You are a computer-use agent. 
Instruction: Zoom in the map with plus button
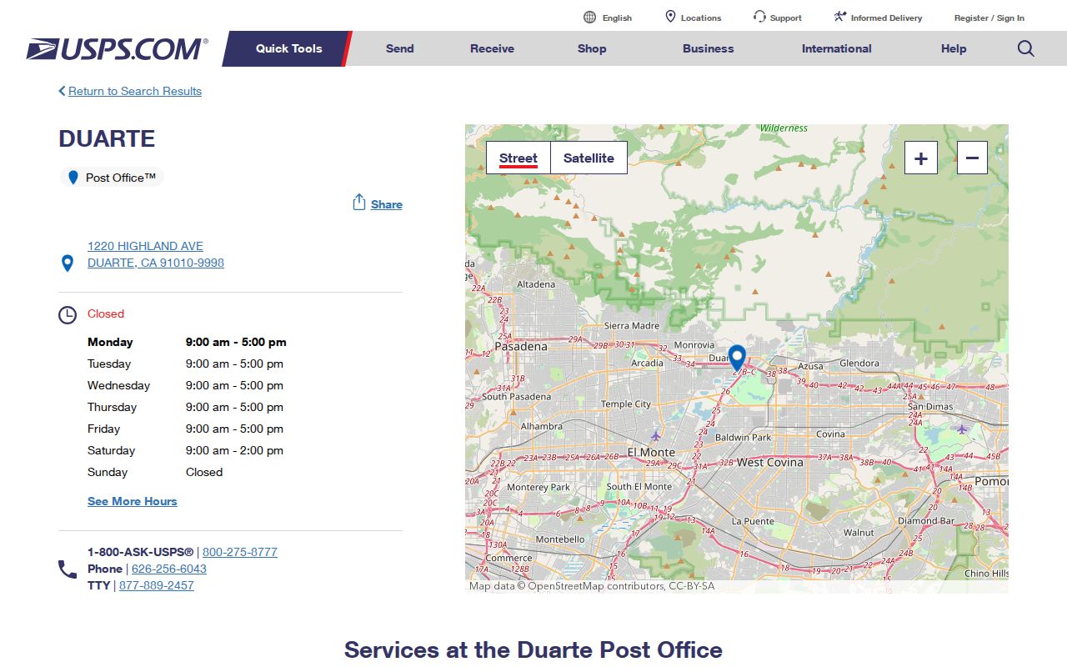click(921, 158)
